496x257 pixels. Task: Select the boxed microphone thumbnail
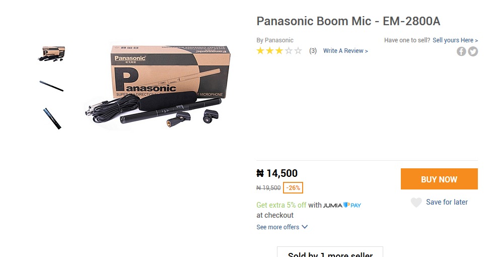click(x=52, y=53)
